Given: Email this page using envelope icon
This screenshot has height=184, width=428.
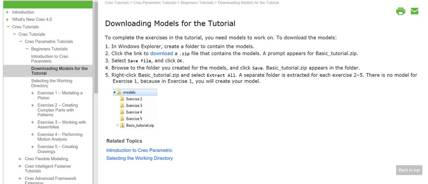Looking at the screenshot, I should 414,11.
